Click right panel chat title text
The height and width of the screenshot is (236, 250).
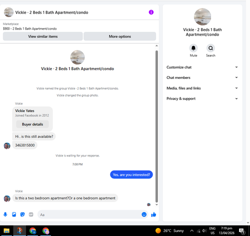tap(202, 32)
